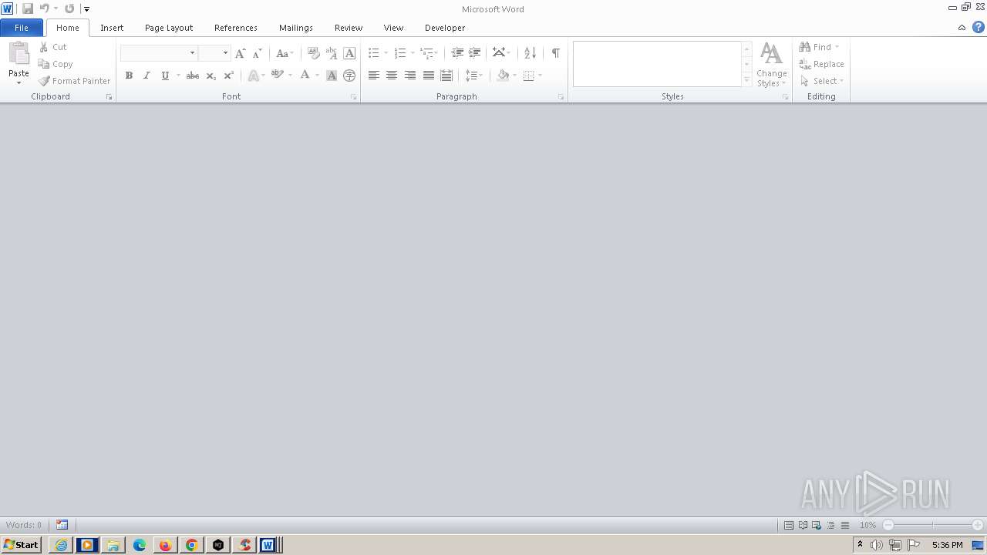The height and width of the screenshot is (555, 987).
Task: Click the Multilevel List icon
Action: (426, 53)
